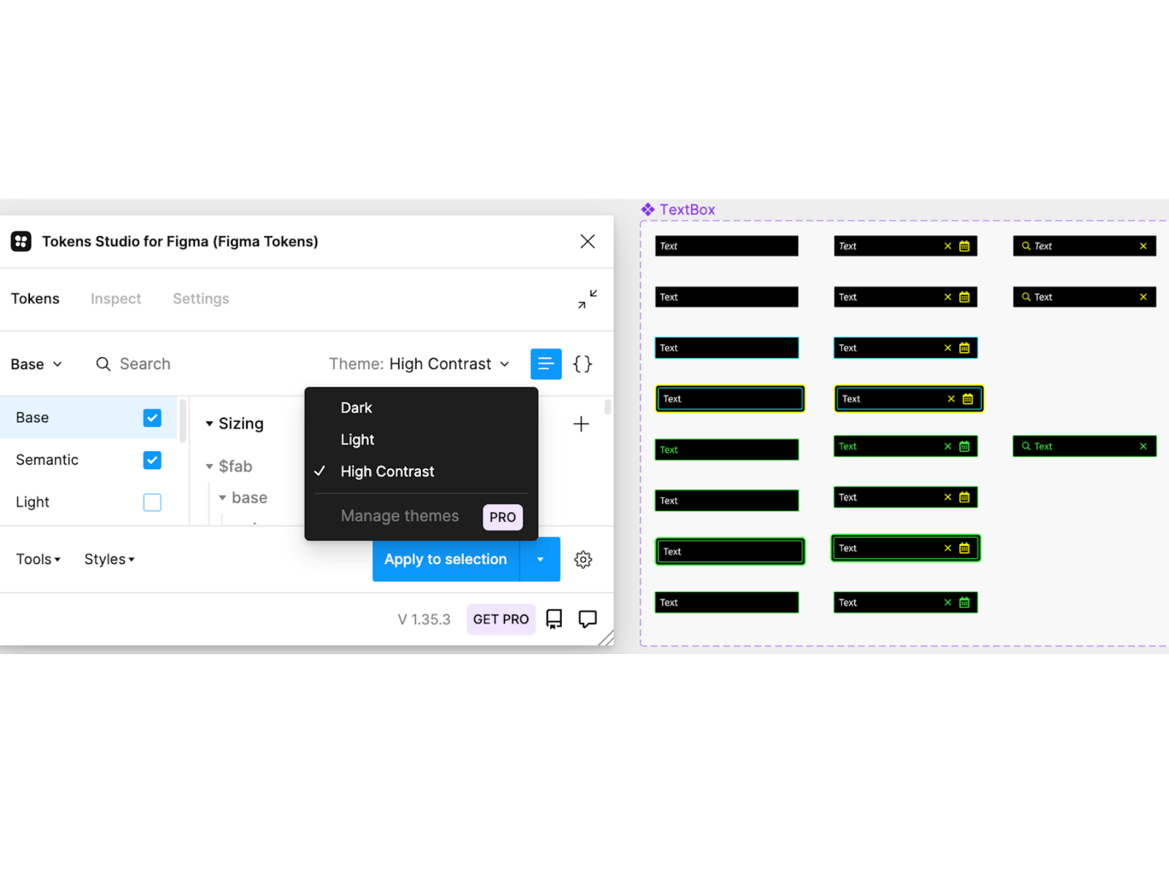Click search icon in top italic-text search box
The width and height of the screenshot is (1169, 876).
pos(1027,246)
